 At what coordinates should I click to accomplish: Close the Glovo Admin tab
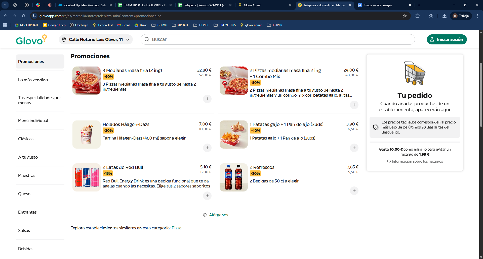tap(290, 5)
